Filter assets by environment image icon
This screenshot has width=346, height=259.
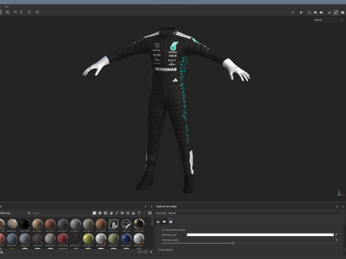coord(133,213)
